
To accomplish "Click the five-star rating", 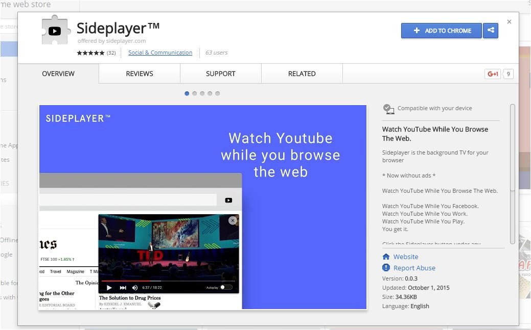I will point(90,53).
